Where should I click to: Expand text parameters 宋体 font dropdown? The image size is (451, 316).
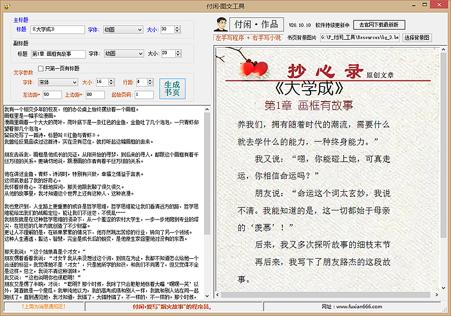pyautogui.click(x=58, y=82)
